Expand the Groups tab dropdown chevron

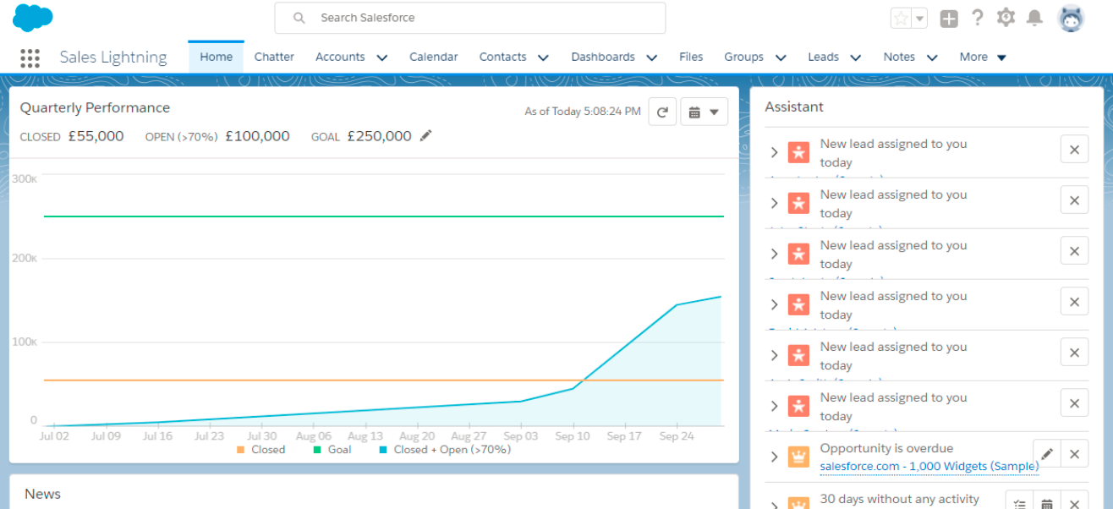pos(780,57)
